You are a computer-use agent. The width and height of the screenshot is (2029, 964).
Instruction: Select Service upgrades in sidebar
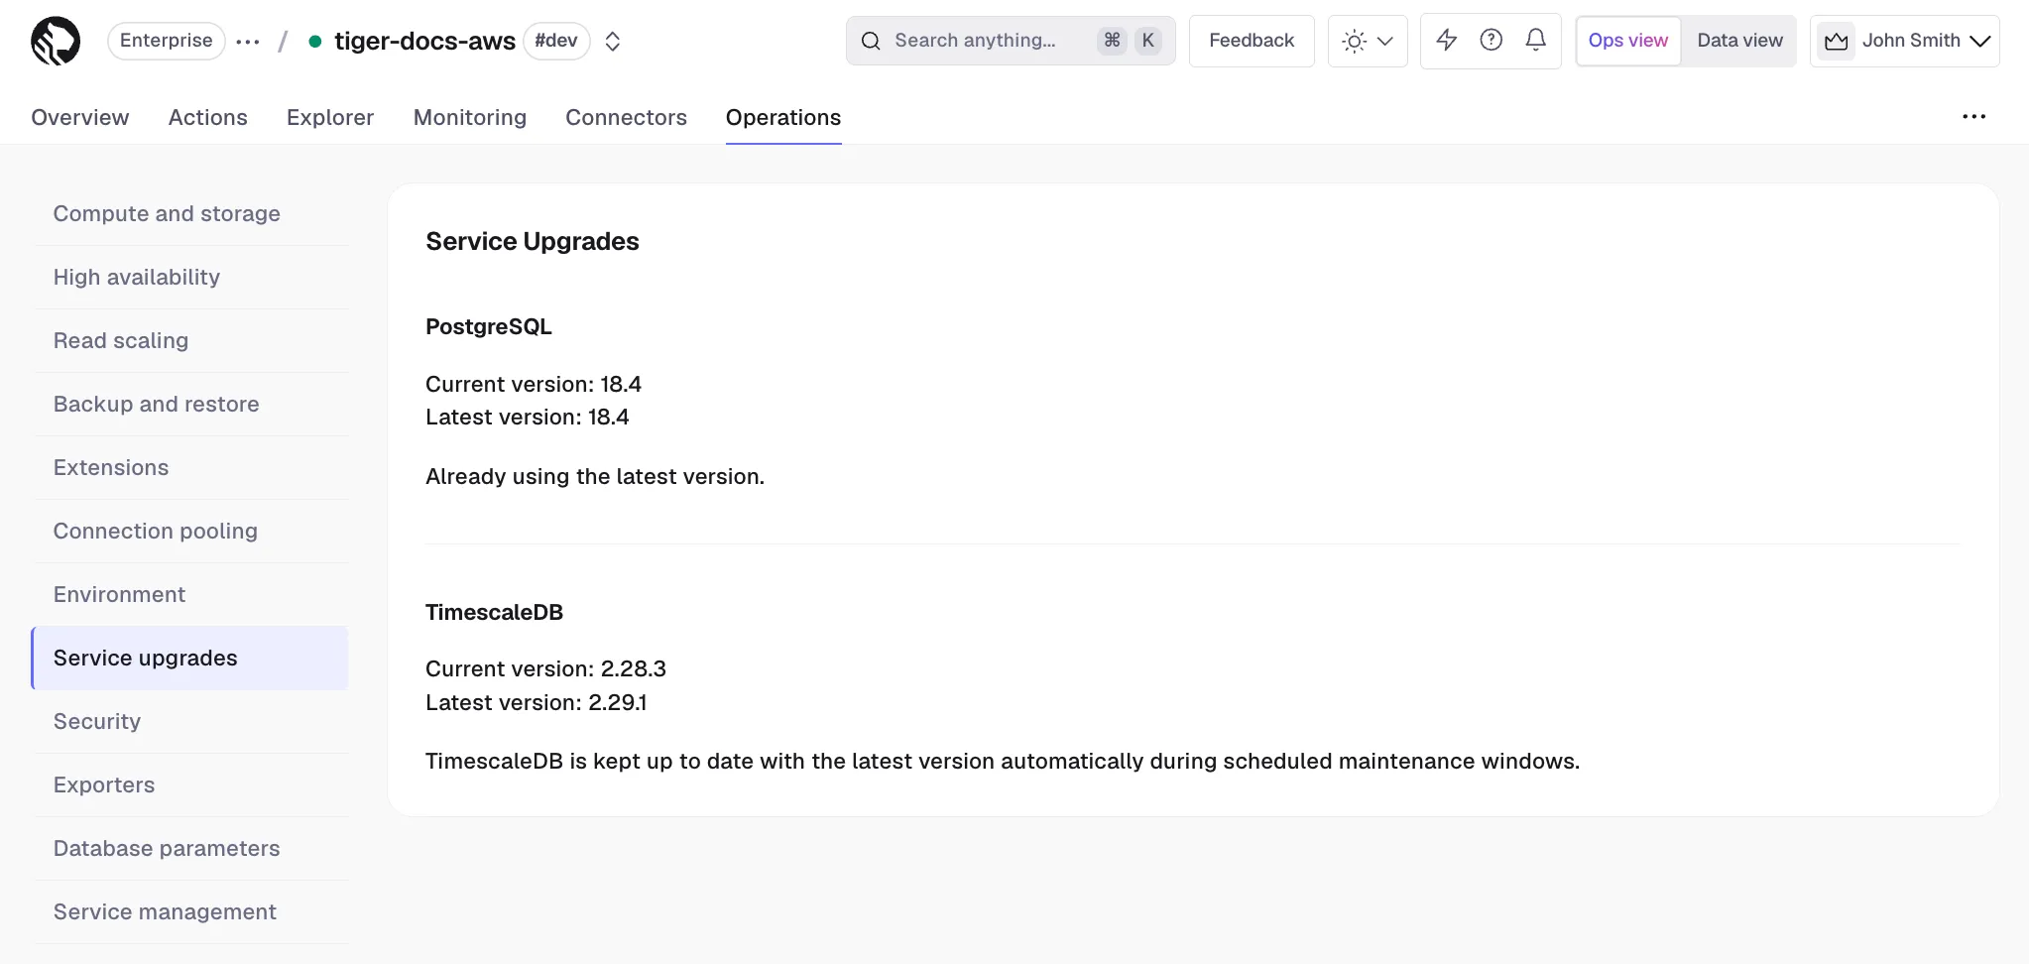coord(190,658)
